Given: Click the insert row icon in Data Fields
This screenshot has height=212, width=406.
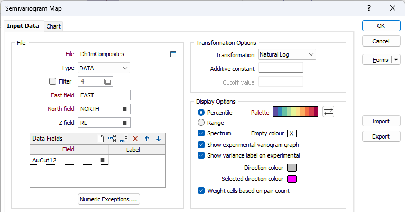Looking at the screenshot, I should pos(112,139).
